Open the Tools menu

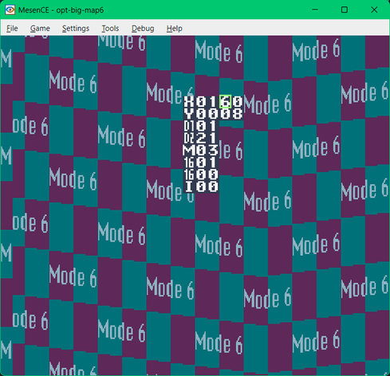110,28
